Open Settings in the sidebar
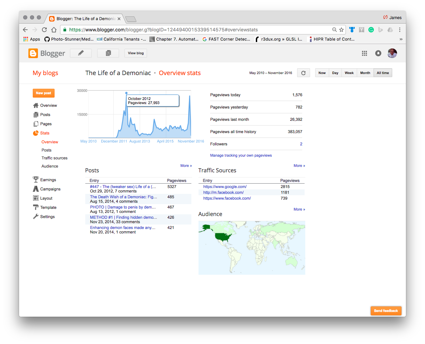 pos(44,217)
